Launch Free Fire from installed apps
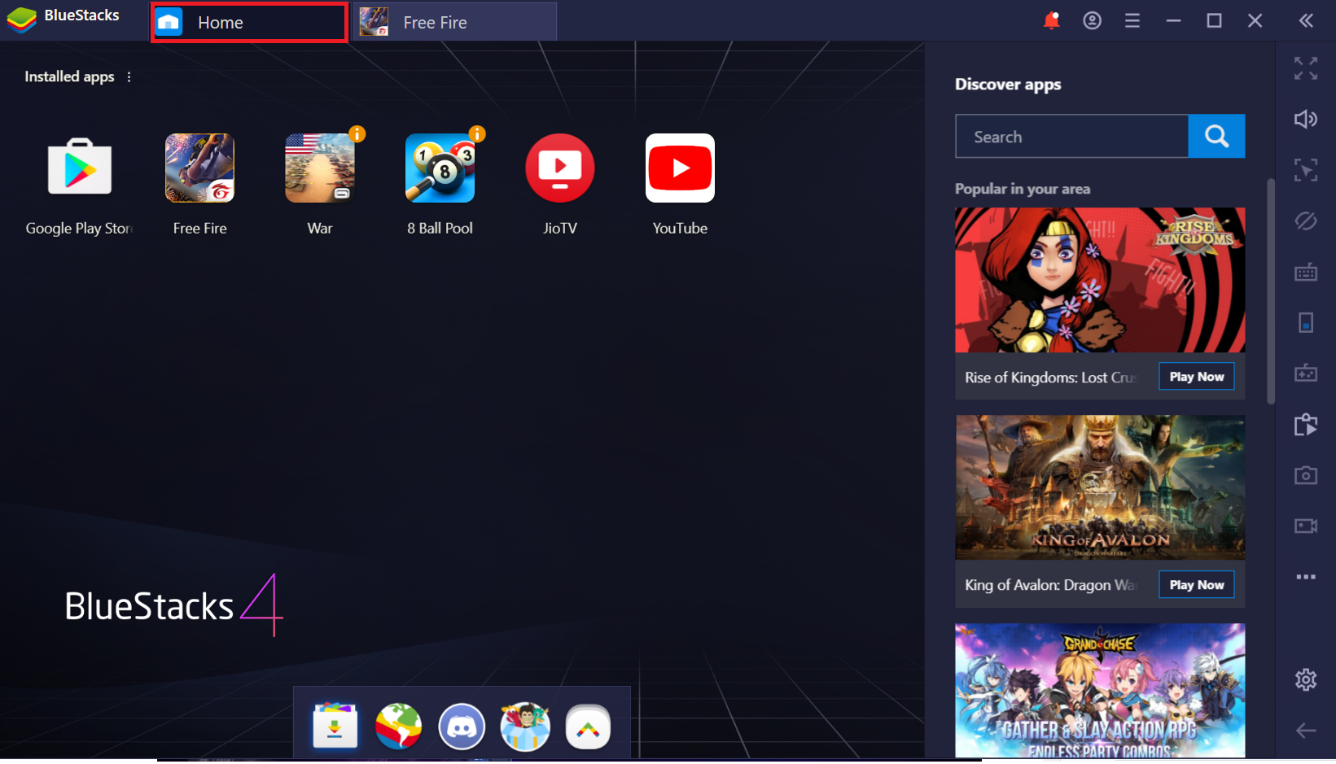The height and width of the screenshot is (764, 1336). (199, 168)
